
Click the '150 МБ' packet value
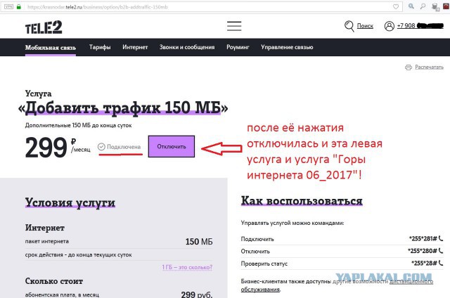(199, 242)
